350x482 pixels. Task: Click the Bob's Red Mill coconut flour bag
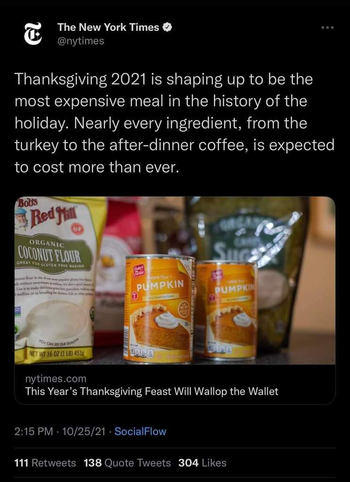point(57,280)
